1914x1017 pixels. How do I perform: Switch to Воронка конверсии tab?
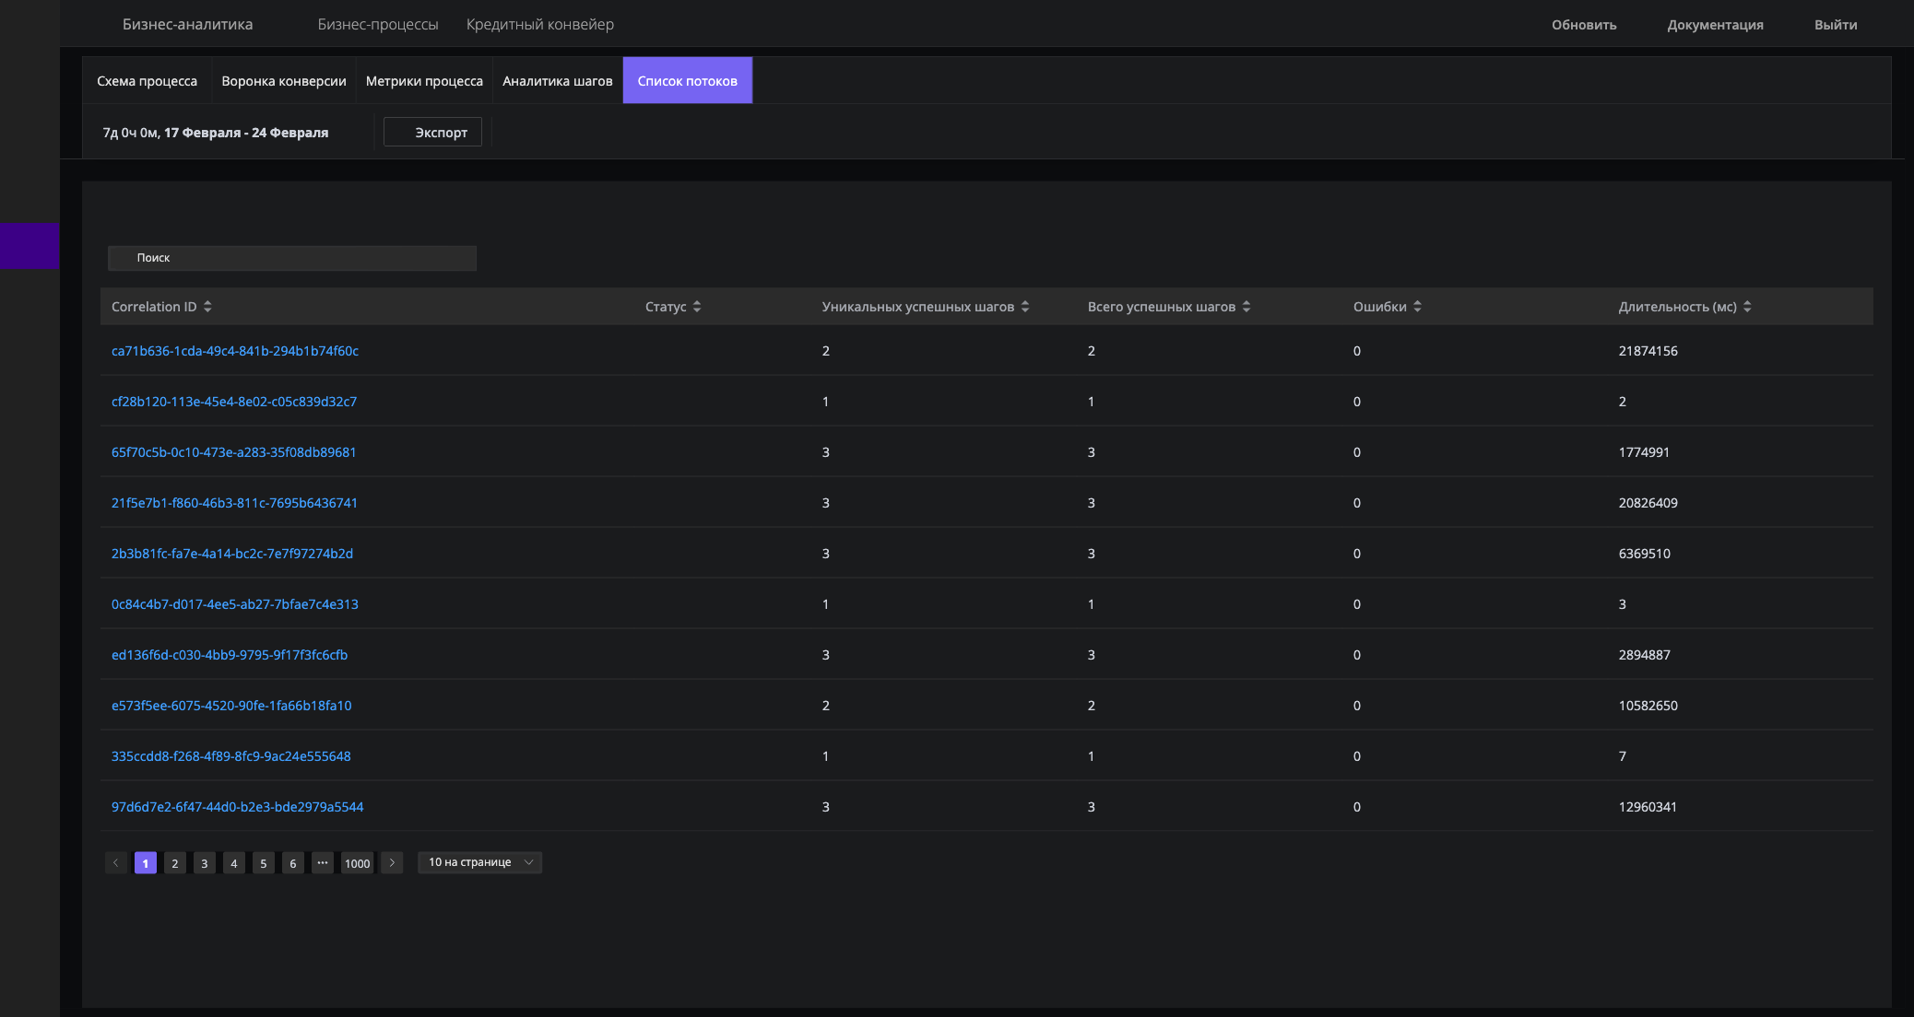click(284, 81)
